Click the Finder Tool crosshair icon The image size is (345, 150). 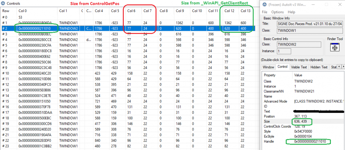(334, 47)
